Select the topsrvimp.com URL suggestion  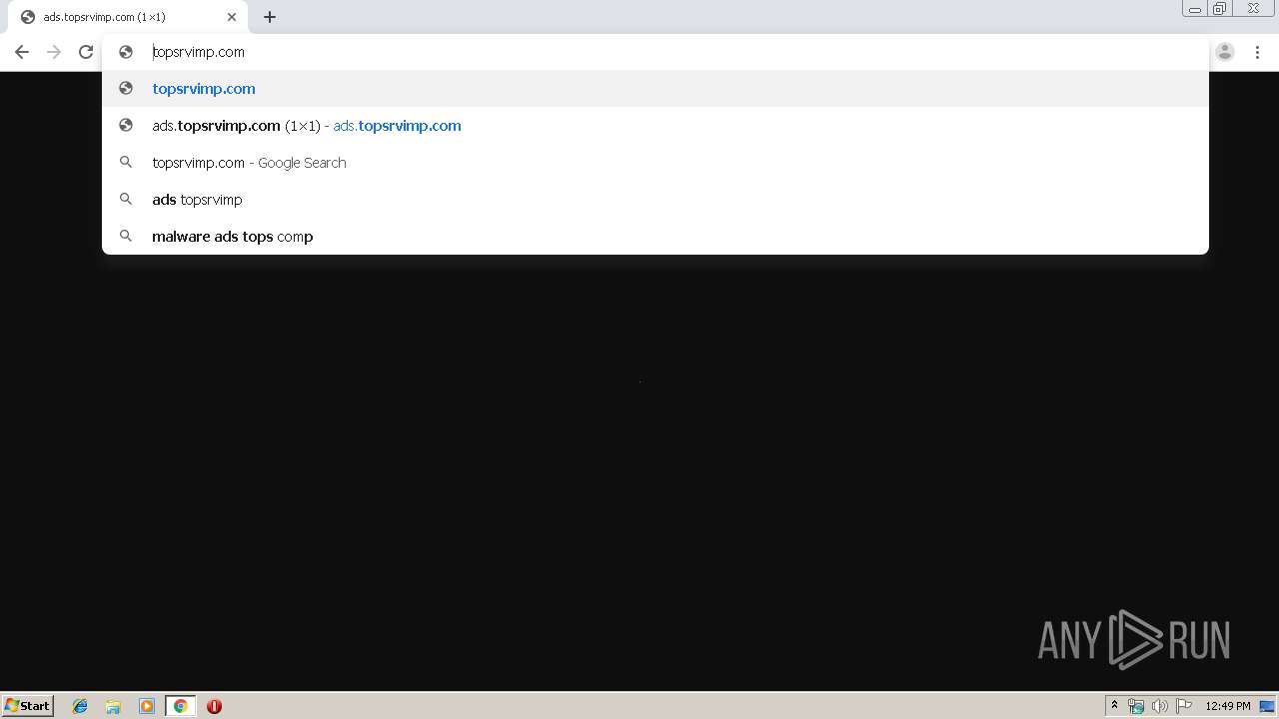pyautogui.click(x=655, y=88)
